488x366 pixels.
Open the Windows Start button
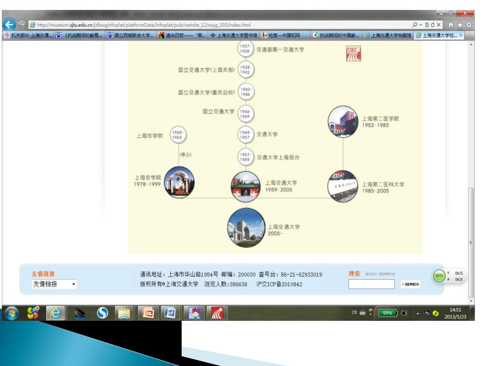tap(11, 313)
